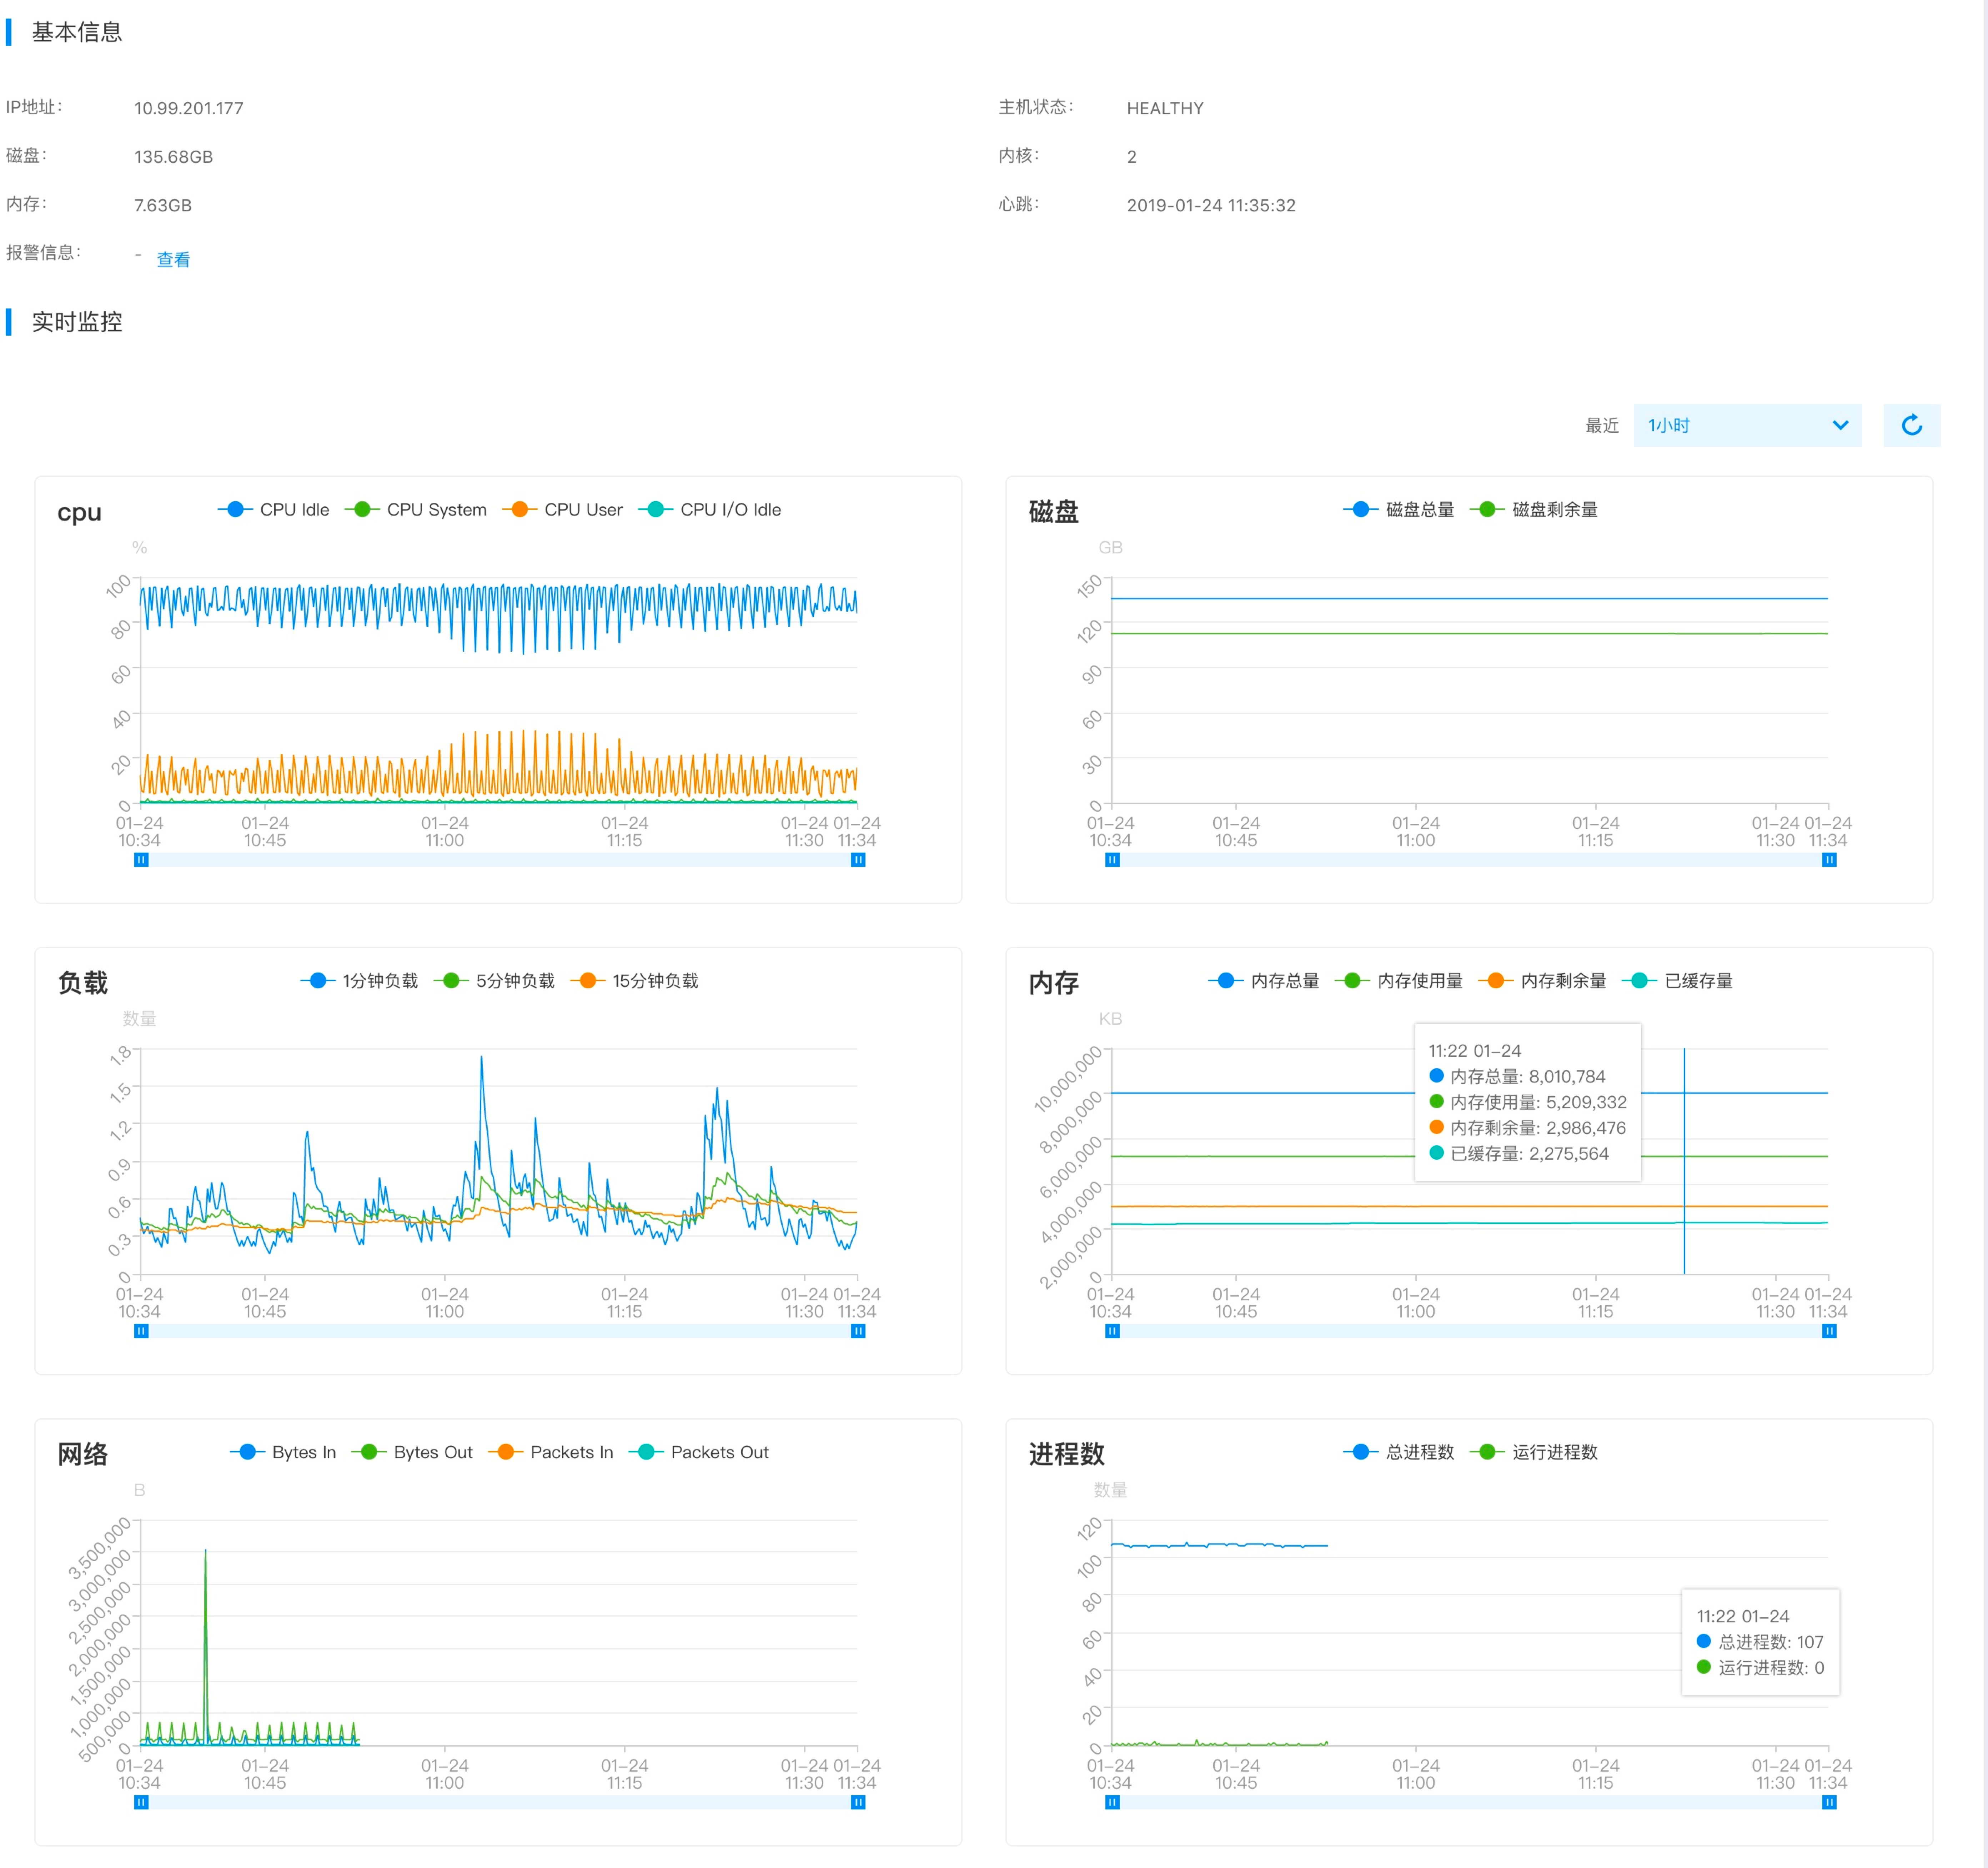Viewport: 1988px width, 1868px height.
Task: Toggle the 15分钟负载 legend series
Action: pos(634,981)
